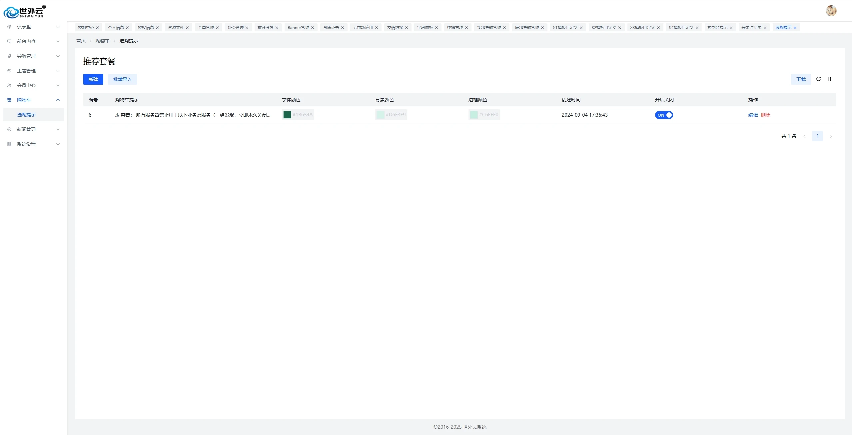Close the 控制中心 tab with its X
The height and width of the screenshot is (435, 852).
[x=97, y=28]
